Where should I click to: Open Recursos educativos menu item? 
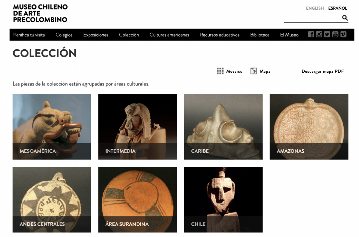click(x=219, y=35)
